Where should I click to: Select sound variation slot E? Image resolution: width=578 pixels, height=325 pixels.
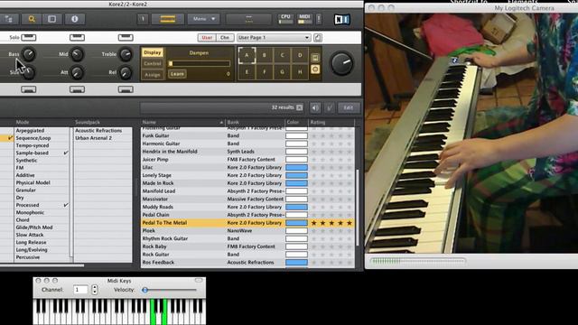click(x=247, y=72)
